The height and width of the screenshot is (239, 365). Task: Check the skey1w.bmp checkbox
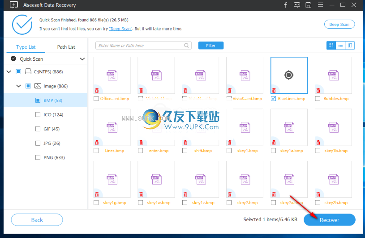click(x=140, y=202)
